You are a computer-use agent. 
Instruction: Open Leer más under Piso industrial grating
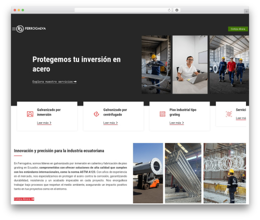click(177, 123)
